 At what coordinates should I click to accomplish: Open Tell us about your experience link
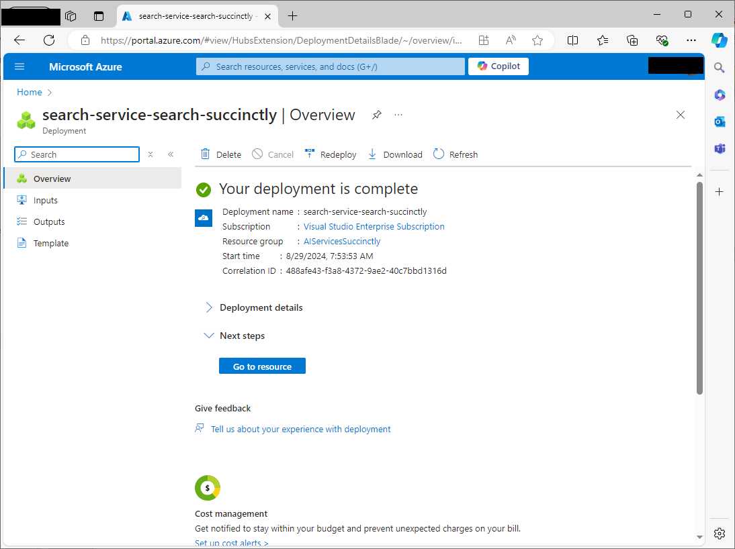300,429
